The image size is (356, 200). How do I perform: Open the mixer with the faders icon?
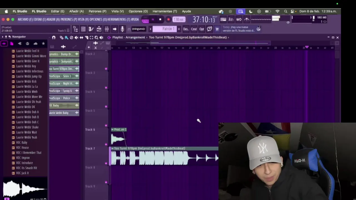tap(107, 29)
